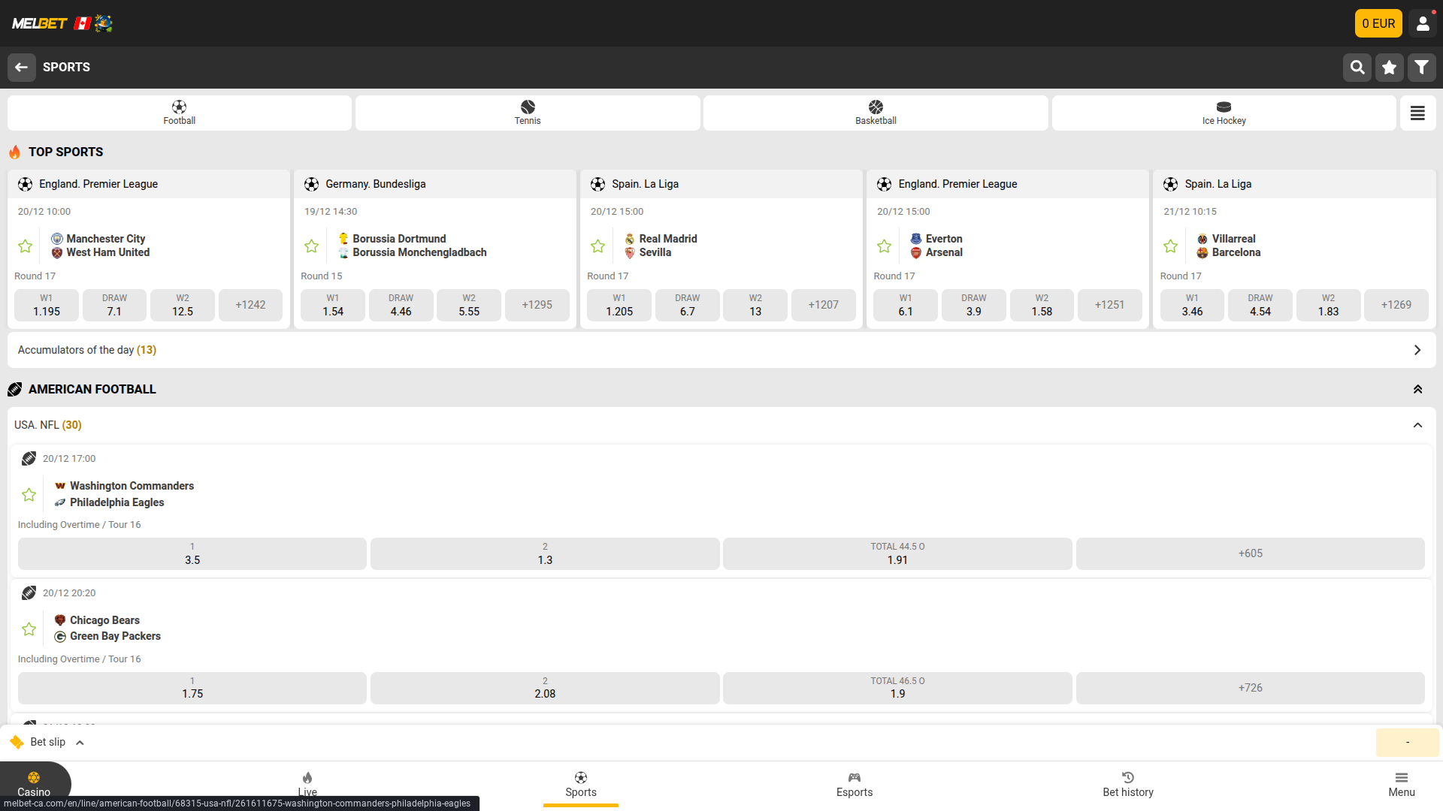Favorite the Villarreal vs Barcelona match
This screenshot has width=1443, height=811.
(1170, 246)
